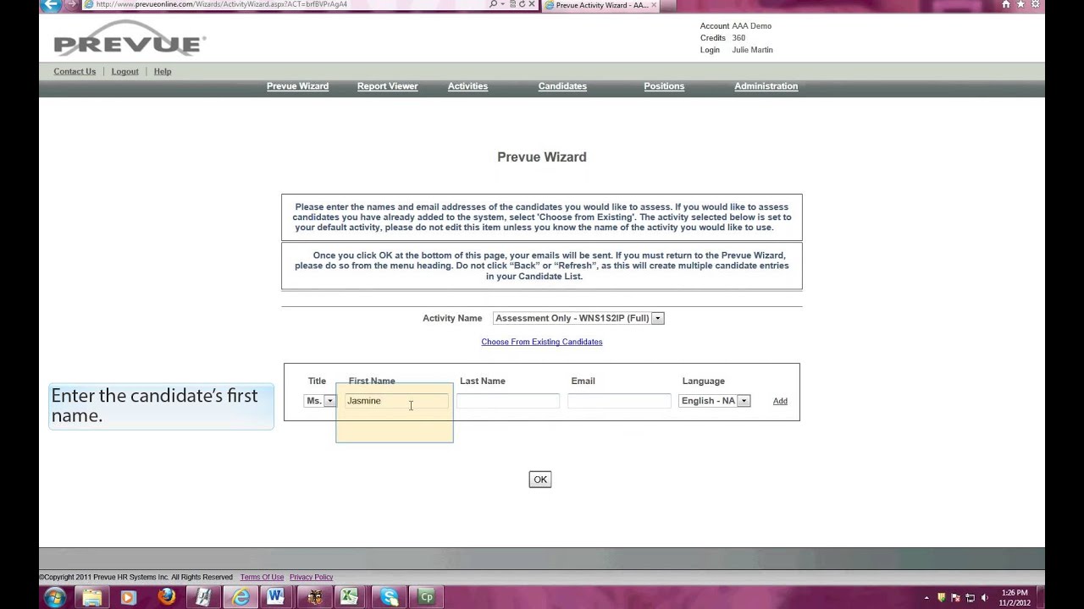Open the address bar search dropdown

[505, 4]
